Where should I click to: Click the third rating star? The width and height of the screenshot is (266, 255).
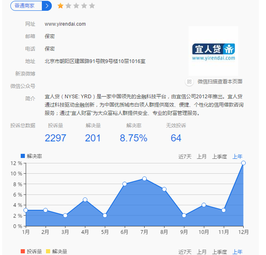click(76, 6)
